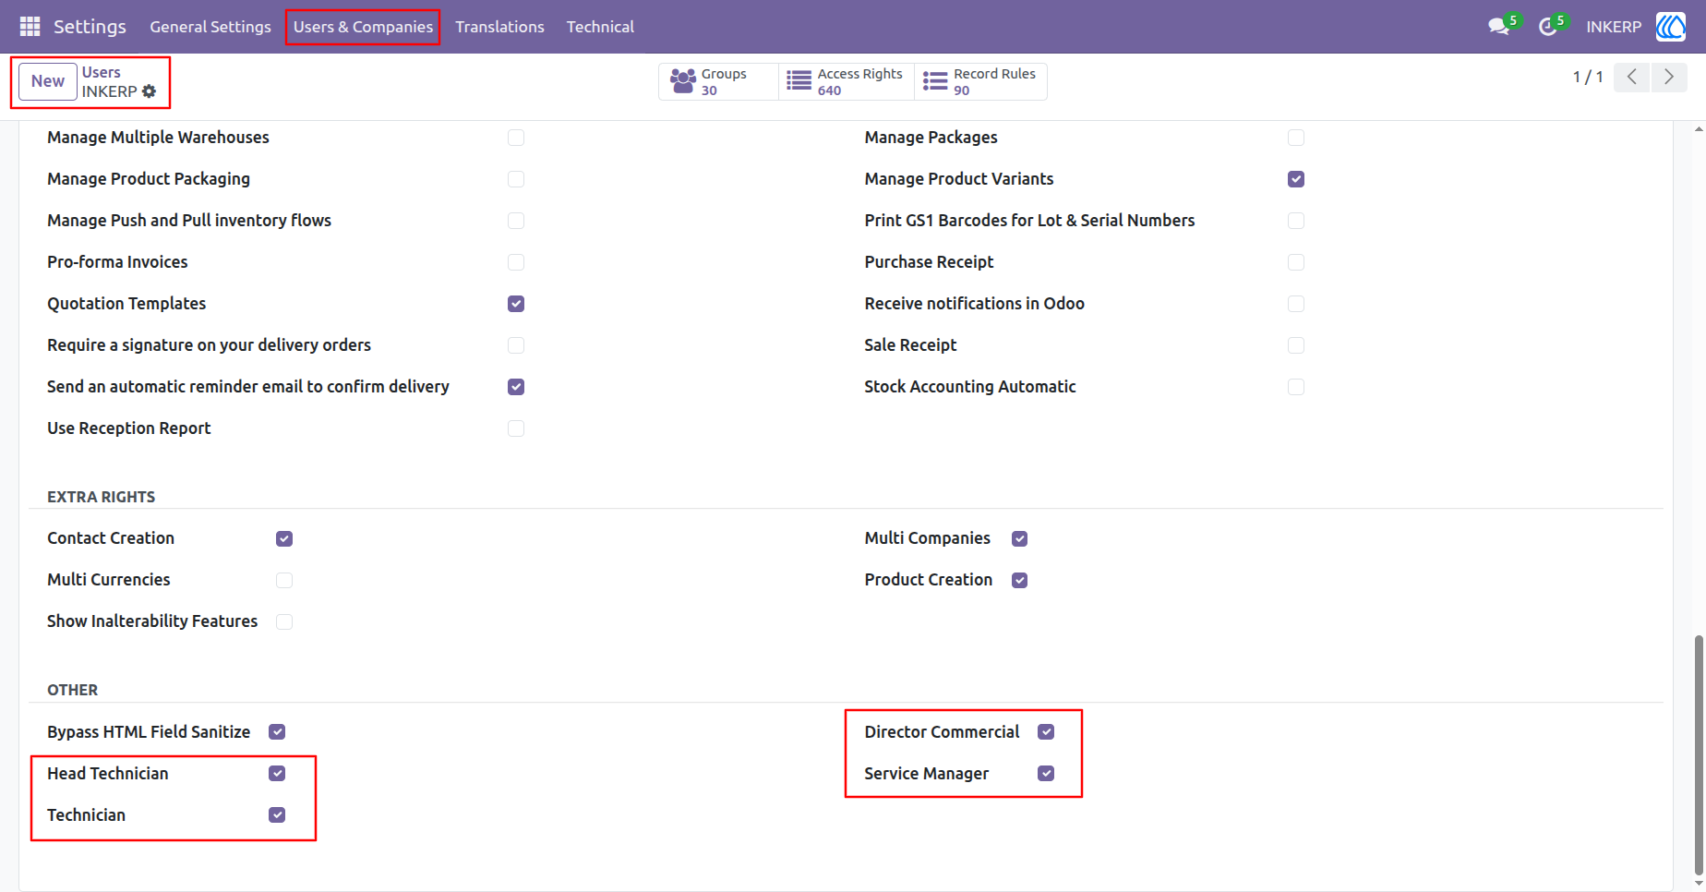Open the Groups smart button icon
Image resolution: width=1706 pixels, height=892 pixels.
point(683,81)
